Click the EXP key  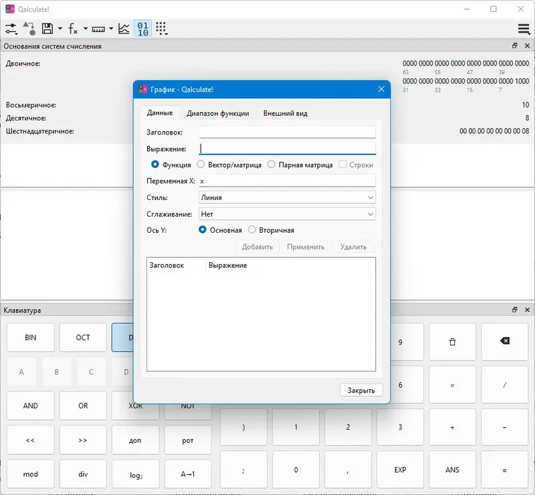click(400, 470)
